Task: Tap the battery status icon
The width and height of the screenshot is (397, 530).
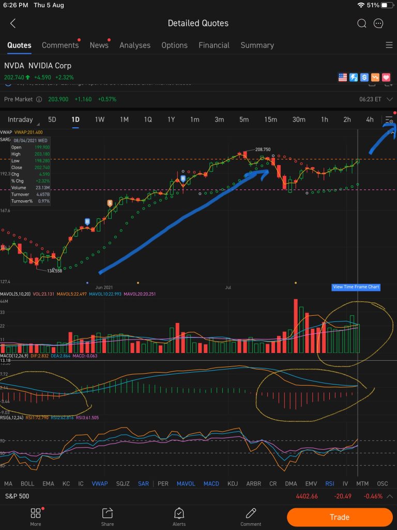Action: pyautogui.click(x=387, y=5)
